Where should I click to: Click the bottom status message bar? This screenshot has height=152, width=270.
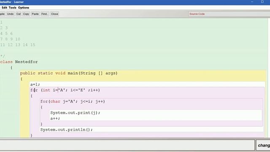pos(127,145)
